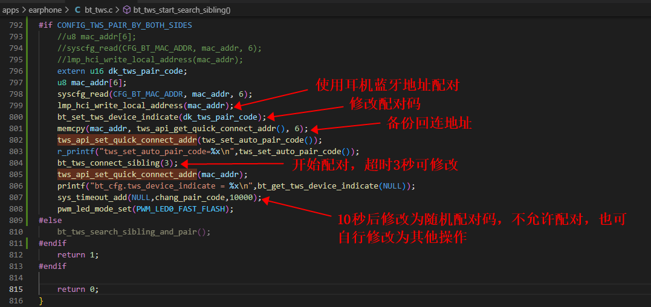The width and height of the screenshot is (651, 307).
Task: Click line number 792 in gutter
Action: point(16,25)
